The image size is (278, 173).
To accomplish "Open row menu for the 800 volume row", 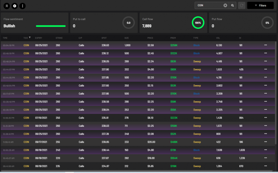I will (x=265, y=134).
